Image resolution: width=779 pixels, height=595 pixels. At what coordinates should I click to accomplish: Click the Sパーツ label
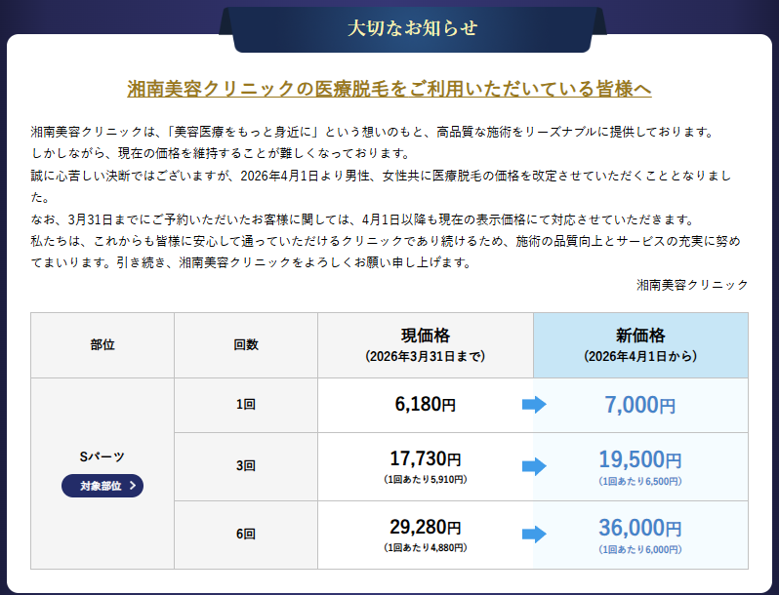pyautogui.click(x=102, y=456)
